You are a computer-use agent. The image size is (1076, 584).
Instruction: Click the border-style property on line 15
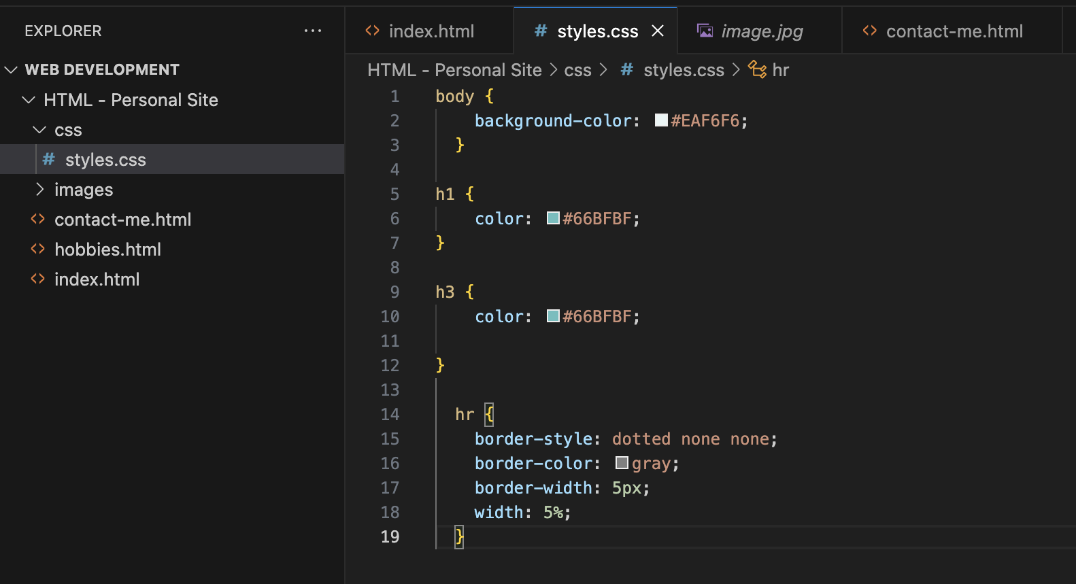[x=533, y=439]
